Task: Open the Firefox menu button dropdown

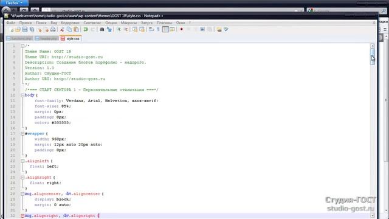Action: 14,3
